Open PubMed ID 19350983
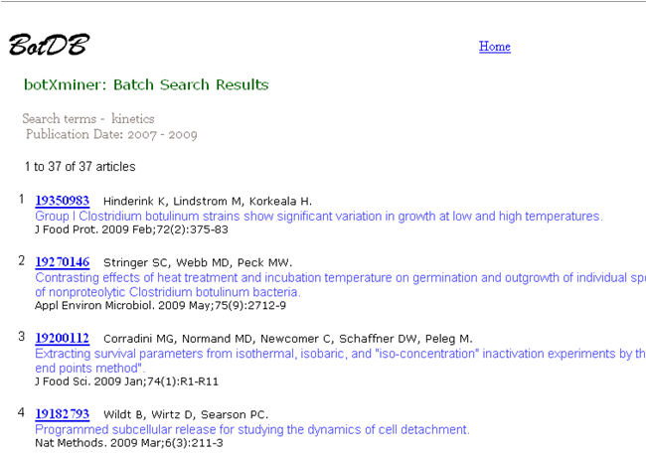 coord(63,201)
